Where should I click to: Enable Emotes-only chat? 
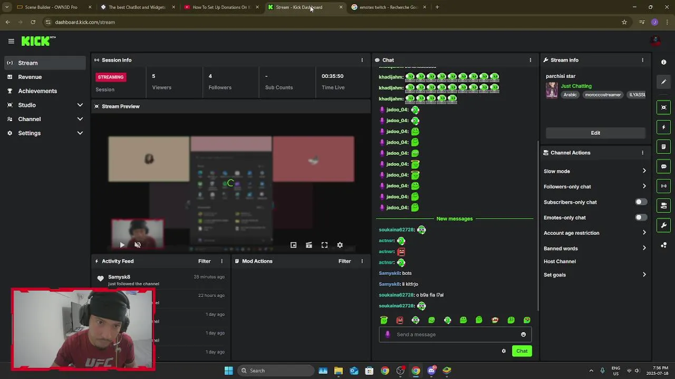(x=641, y=217)
